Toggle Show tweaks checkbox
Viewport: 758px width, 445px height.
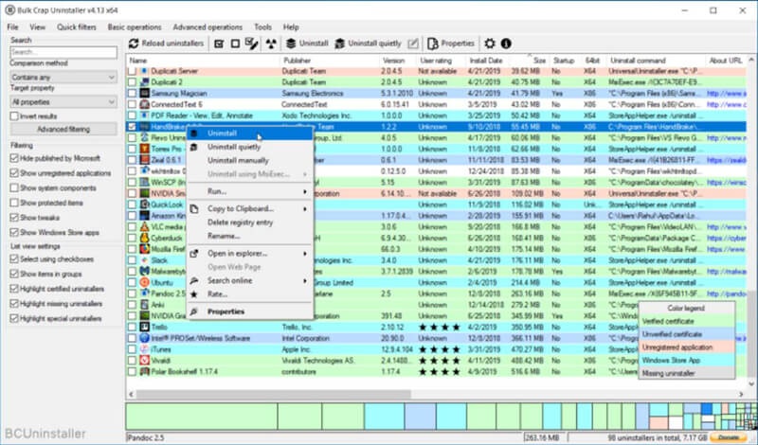(14, 218)
